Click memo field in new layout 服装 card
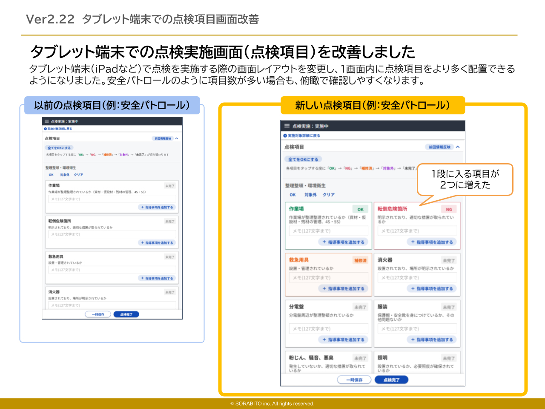Viewport: 545px width, 409px height. (417, 328)
